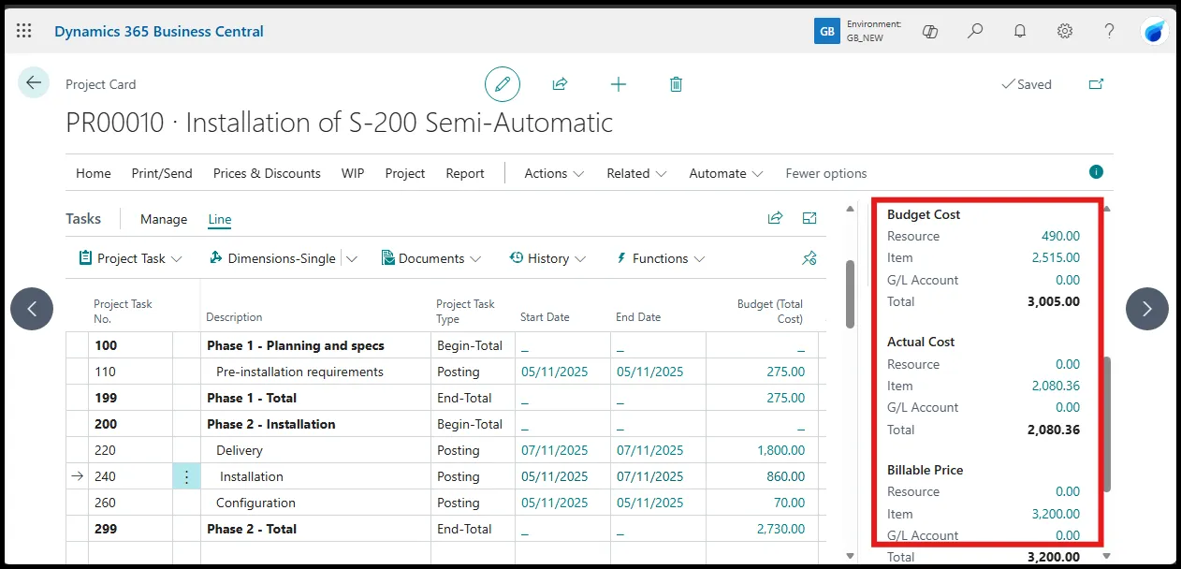This screenshot has width=1181, height=569.
Task: Click the Tasks list vertical scrollbar
Action: [850, 294]
